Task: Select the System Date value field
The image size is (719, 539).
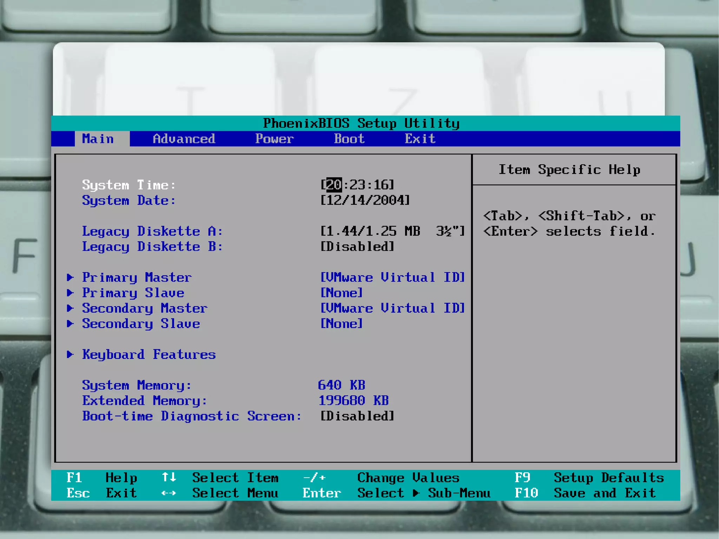Action: (365, 200)
